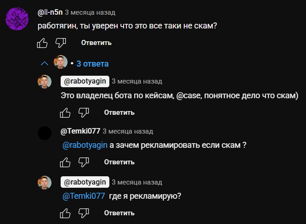Dislike the reply "где я рекламирую?"
This screenshot has height=224, width=306.
(x=84, y=213)
